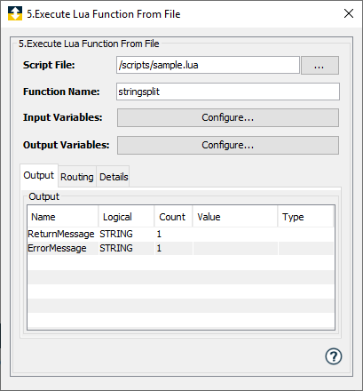Click the help question mark icon
This screenshot has height=391, width=363.
[x=334, y=356]
